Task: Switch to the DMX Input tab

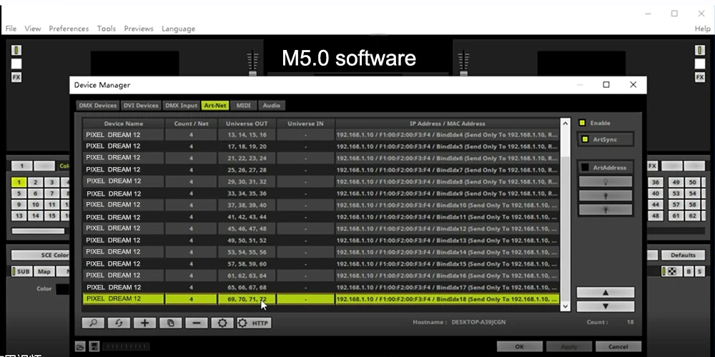Action: [x=181, y=105]
